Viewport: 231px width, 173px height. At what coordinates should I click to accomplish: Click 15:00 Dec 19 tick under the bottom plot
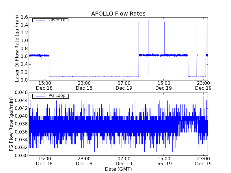[x=164, y=161]
